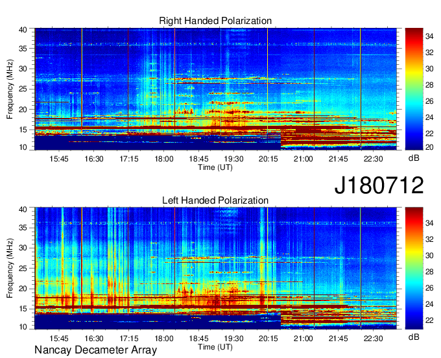This screenshot has width=441, height=358.
Task: Click the 15 MHz tick of the Left Handed plot
Action: tap(23, 309)
